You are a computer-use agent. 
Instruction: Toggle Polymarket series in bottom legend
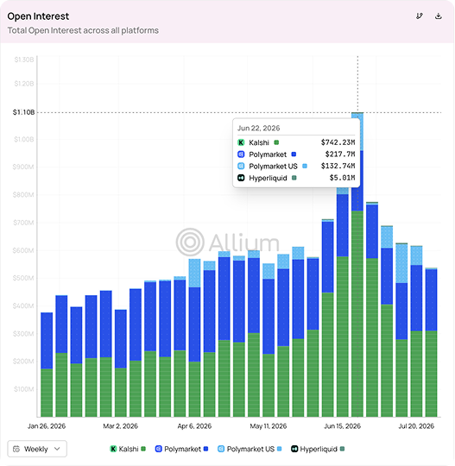tap(181, 449)
